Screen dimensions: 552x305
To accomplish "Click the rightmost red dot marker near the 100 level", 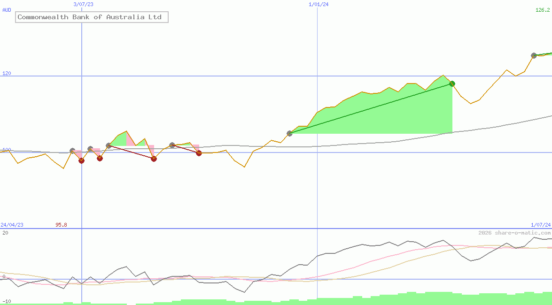I will click(x=199, y=153).
